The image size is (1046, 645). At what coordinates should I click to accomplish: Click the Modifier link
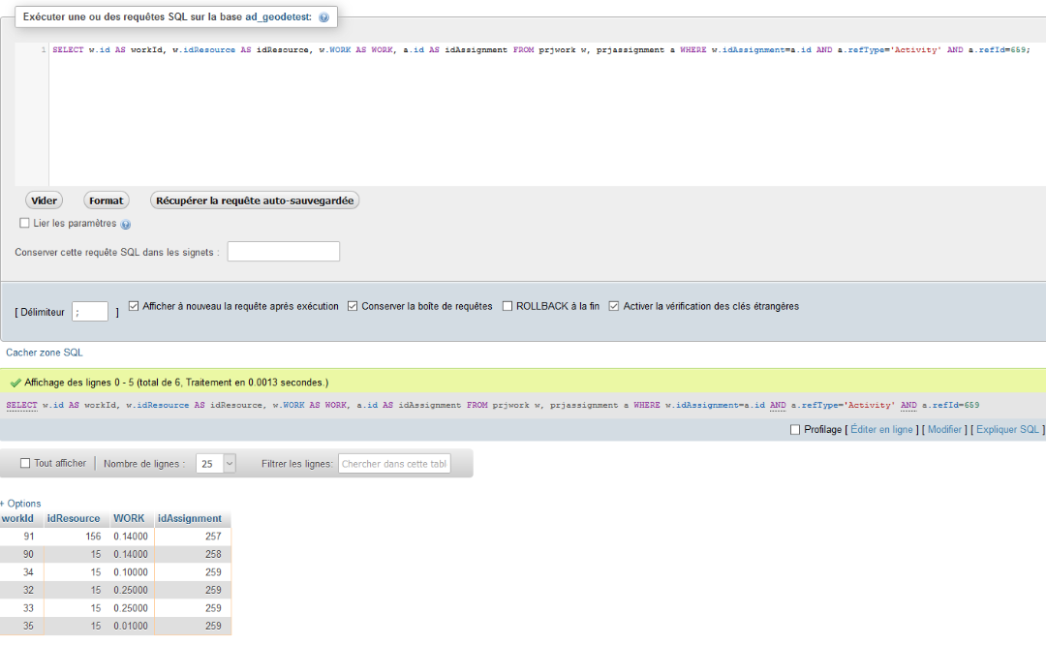944,430
